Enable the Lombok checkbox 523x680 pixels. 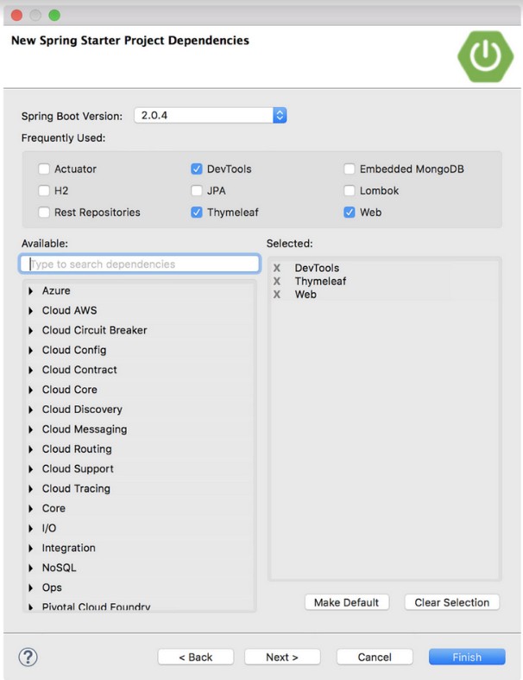click(x=350, y=191)
